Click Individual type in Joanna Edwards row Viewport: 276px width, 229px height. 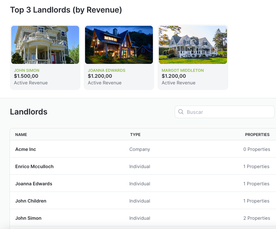(140, 184)
